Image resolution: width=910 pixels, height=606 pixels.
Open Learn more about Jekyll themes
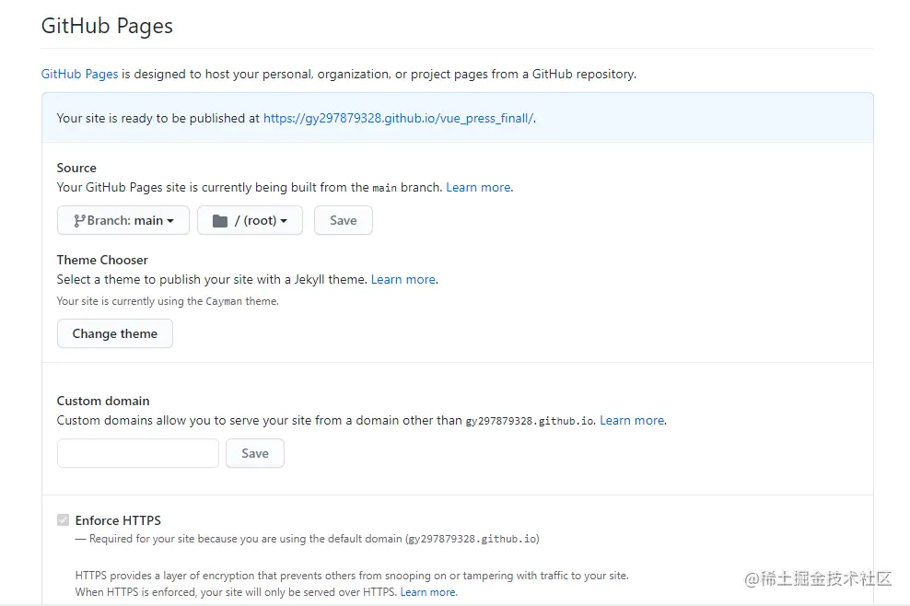(x=402, y=279)
